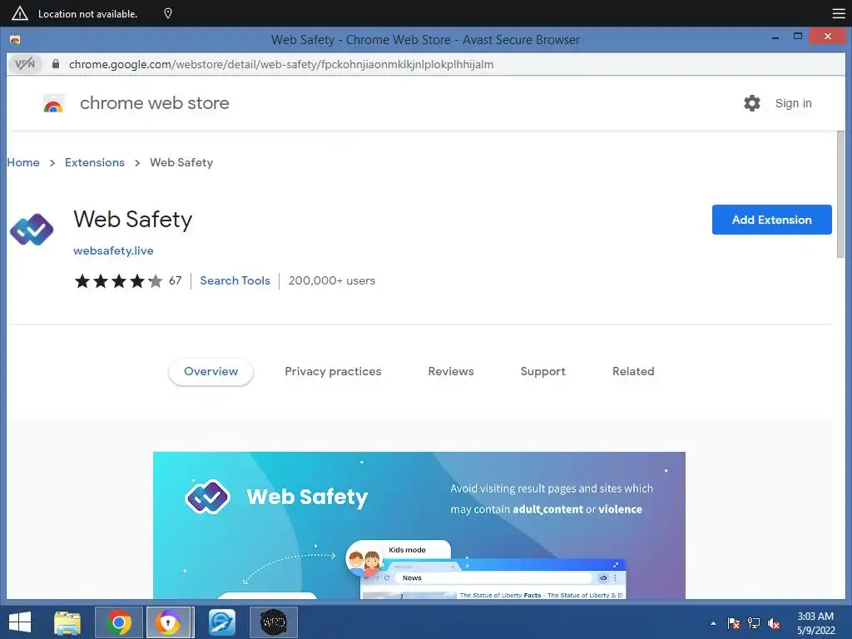The image size is (852, 639).
Task: Open Avast Secure Browser taskbar icon
Action: pyautogui.click(x=169, y=622)
